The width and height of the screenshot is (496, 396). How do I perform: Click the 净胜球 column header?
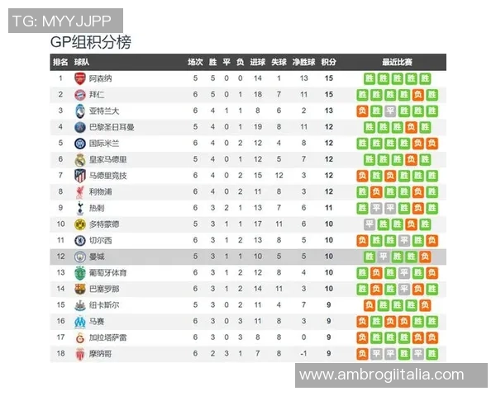pos(303,62)
